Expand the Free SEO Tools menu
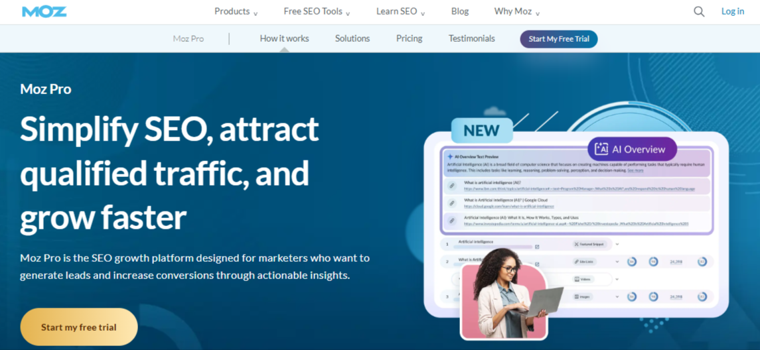This screenshot has width=760, height=350. click(317, 12)
